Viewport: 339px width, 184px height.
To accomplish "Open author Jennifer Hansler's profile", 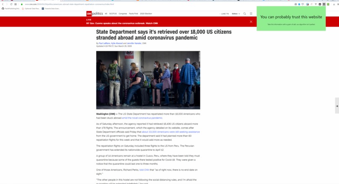I will click(x=134, y=43).
